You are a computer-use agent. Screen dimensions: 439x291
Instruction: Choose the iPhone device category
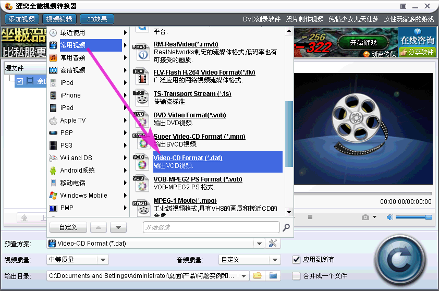(88, 95)
